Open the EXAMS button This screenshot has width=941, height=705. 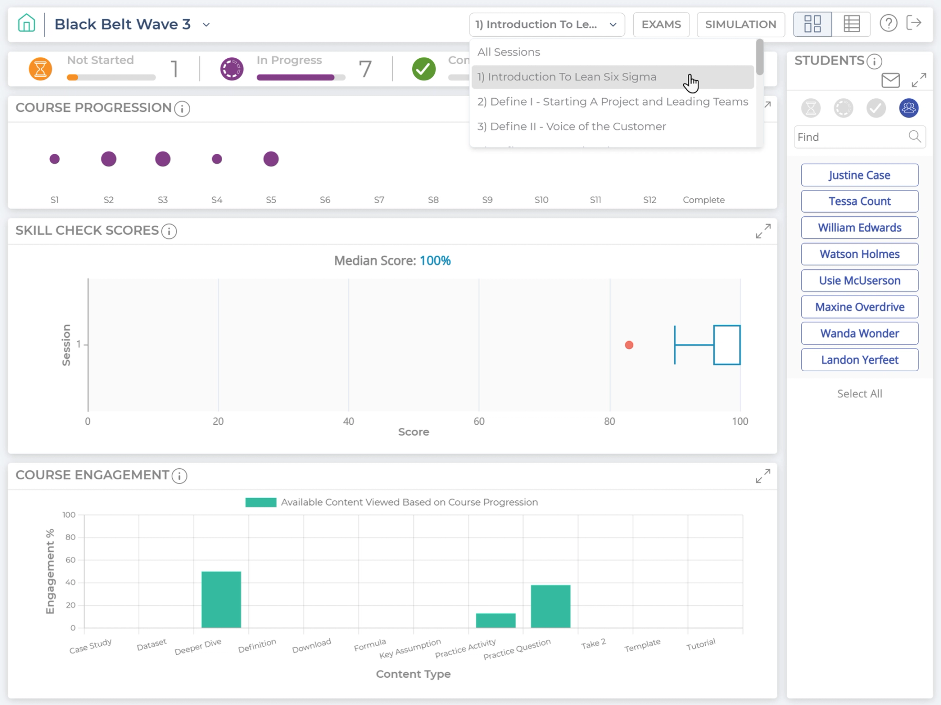tap(661, 25)
